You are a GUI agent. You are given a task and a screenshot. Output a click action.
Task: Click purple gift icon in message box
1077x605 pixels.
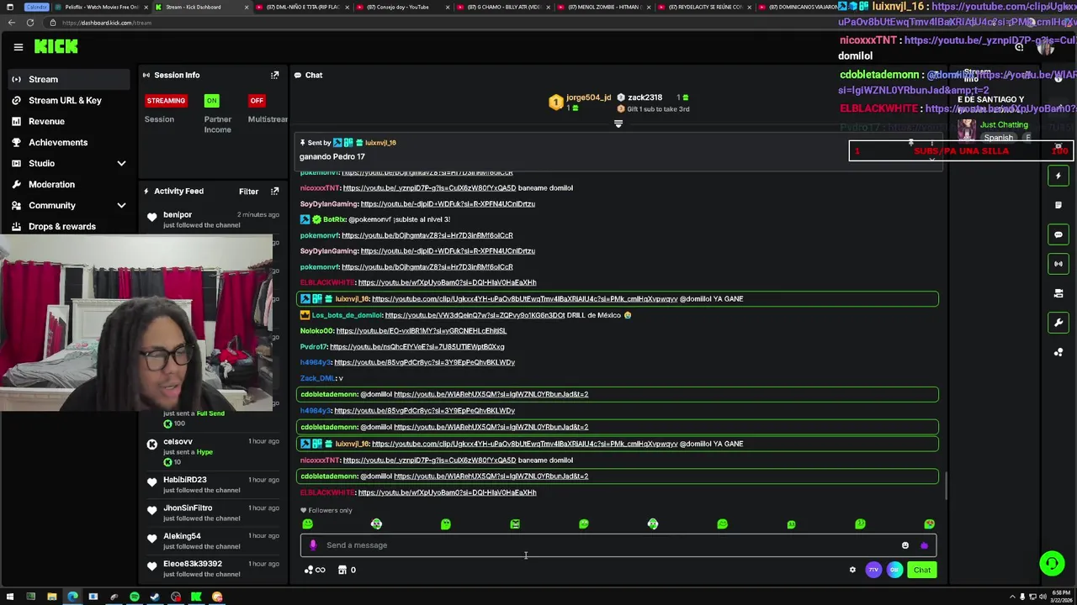point(924,545)
